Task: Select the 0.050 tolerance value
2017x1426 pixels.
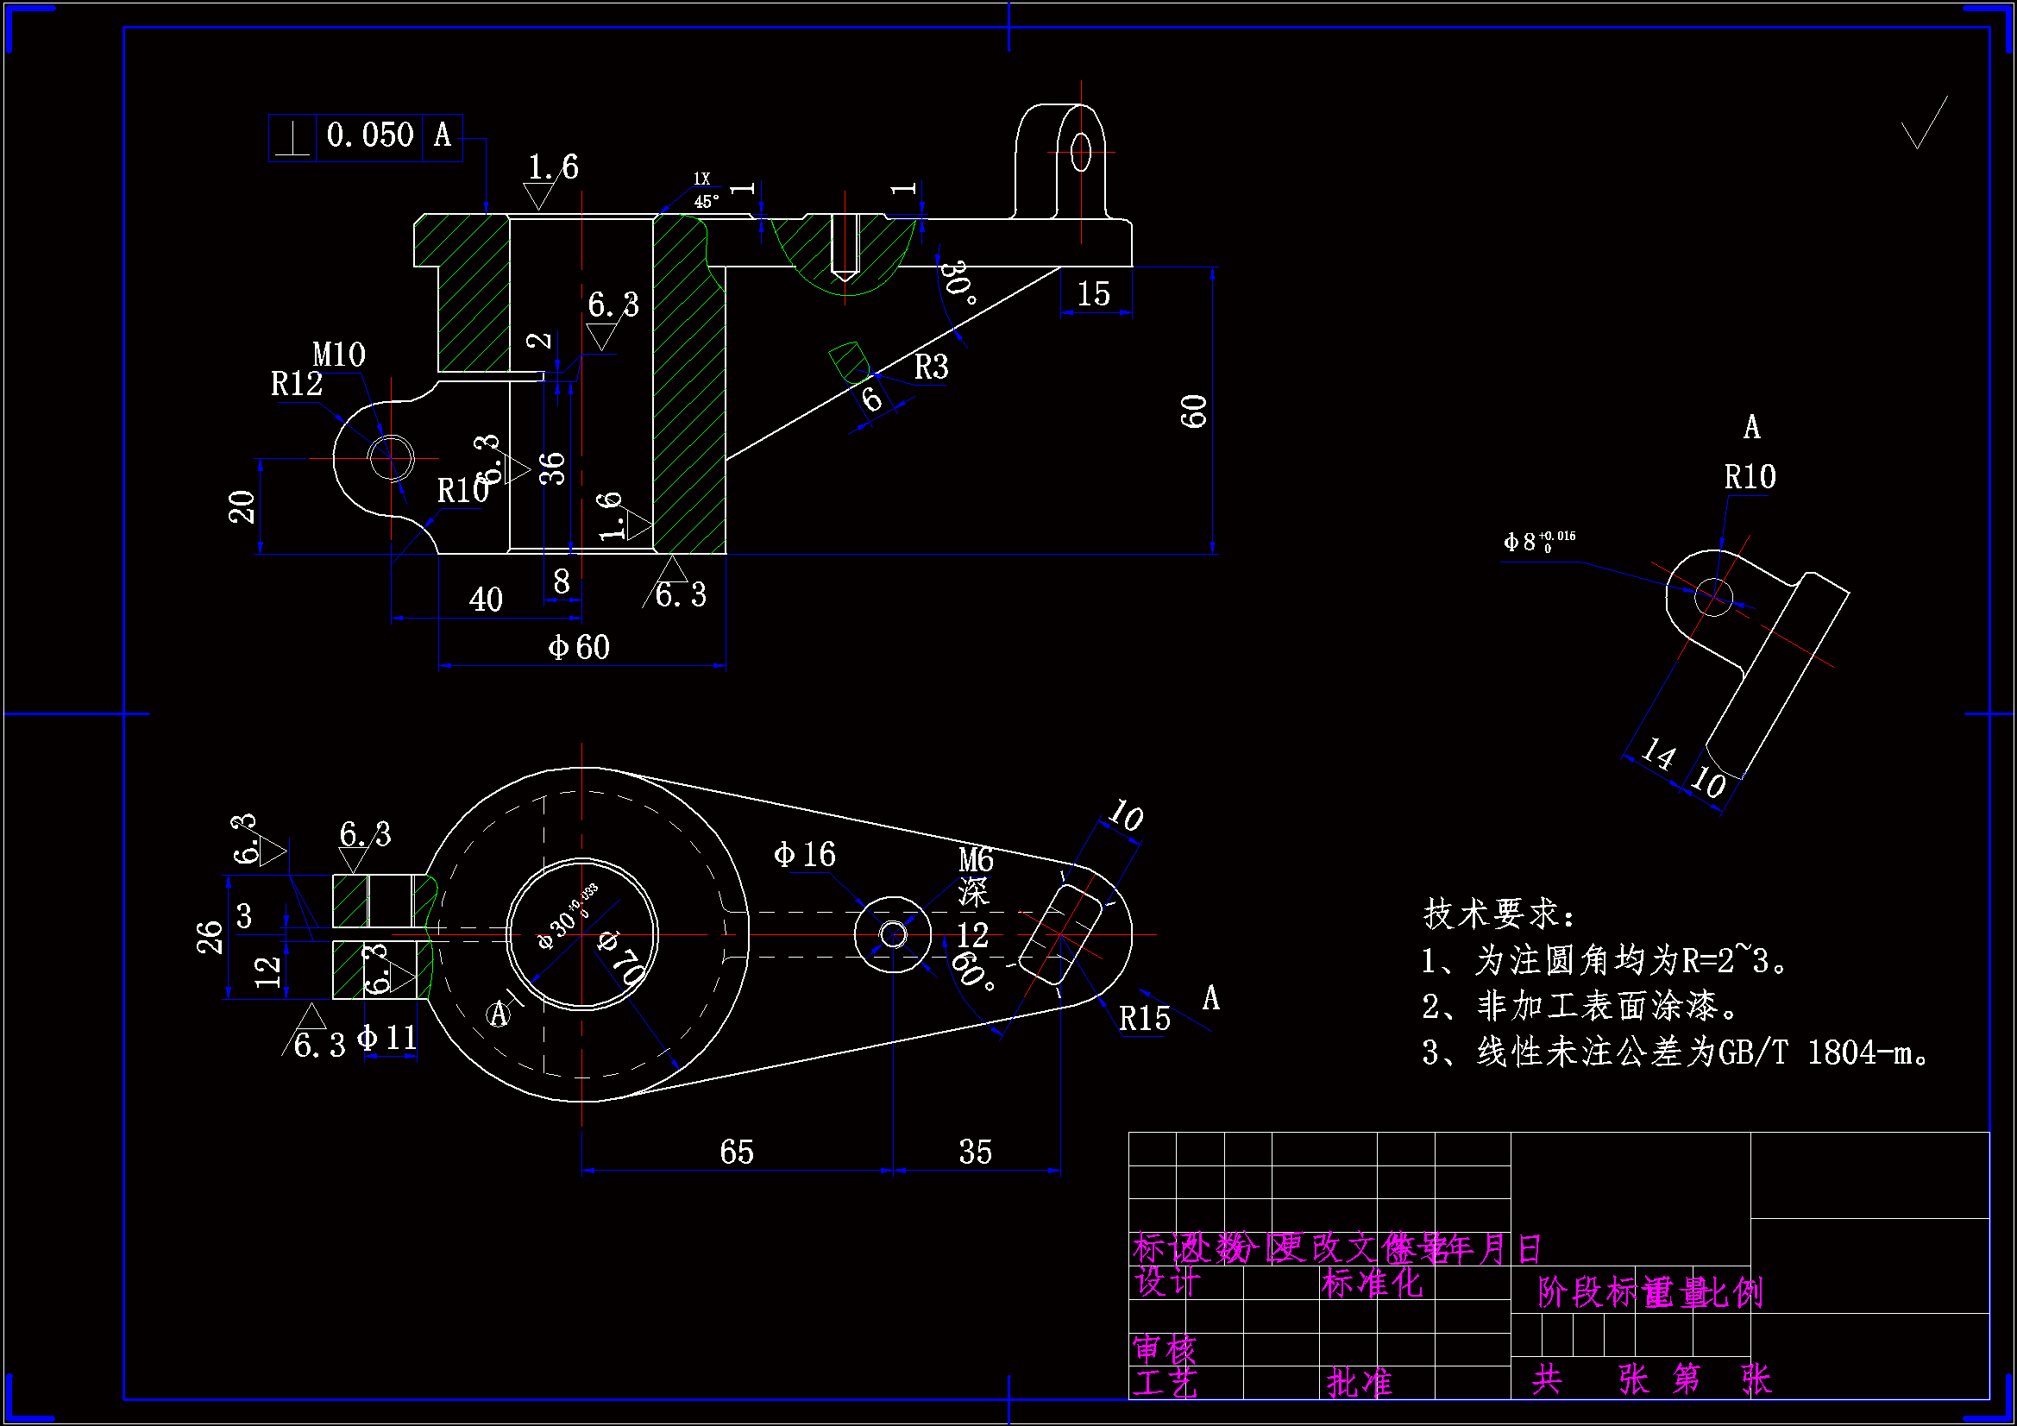Action: (x=369, y=135)
